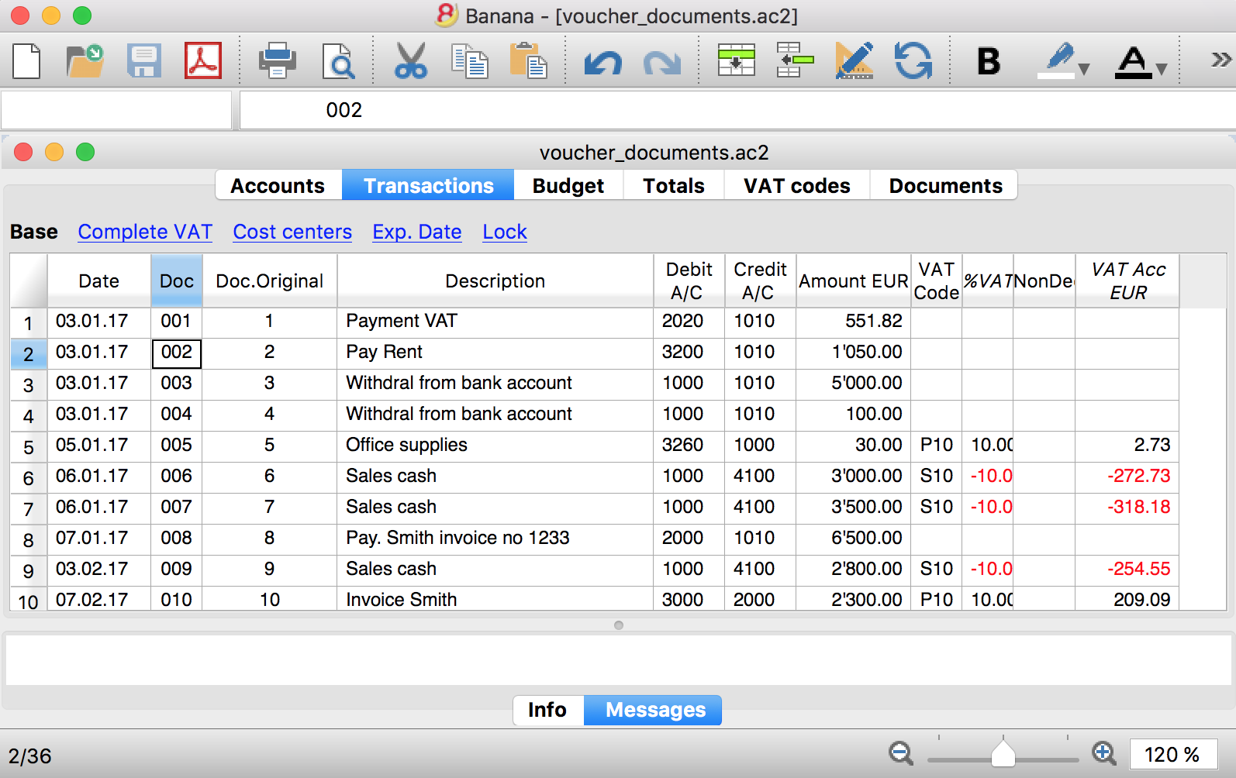The image size is (1236, 778).
Task: Cut selection with scissors icon
Action: point(410,61)
